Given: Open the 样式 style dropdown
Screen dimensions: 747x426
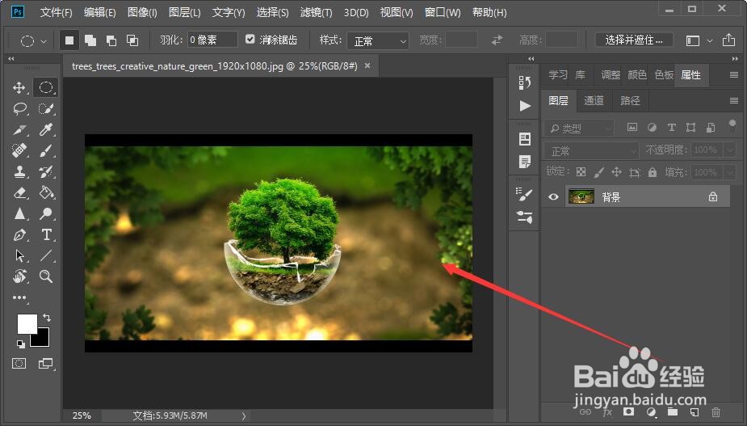Looking at the screenshot, I should click(x=378, y=41).
